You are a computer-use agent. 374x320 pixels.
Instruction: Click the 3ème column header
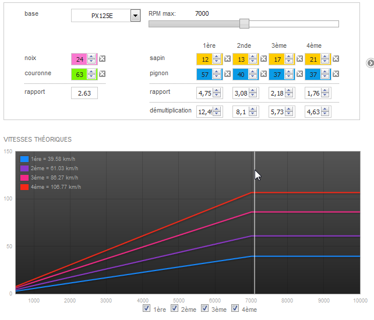279,45
